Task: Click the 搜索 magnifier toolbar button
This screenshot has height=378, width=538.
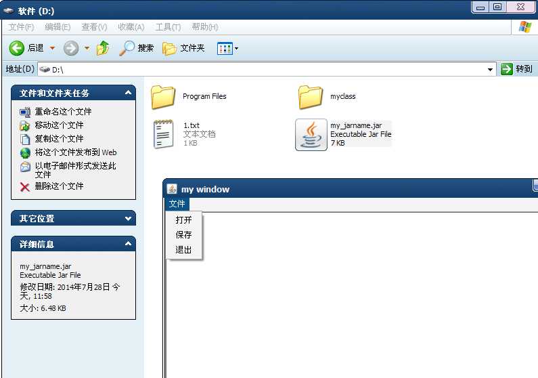Action: 136,48
